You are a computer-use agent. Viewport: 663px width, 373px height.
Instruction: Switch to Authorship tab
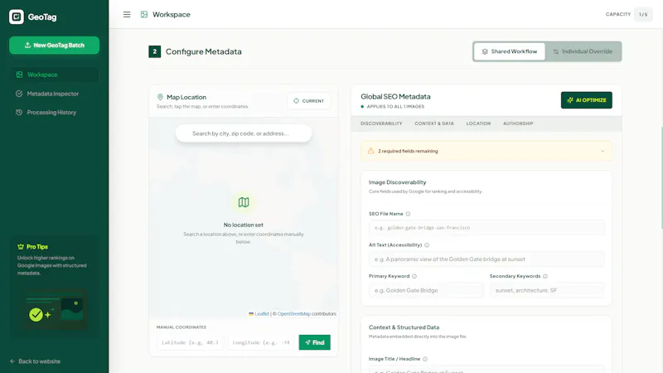click(518, 124)
